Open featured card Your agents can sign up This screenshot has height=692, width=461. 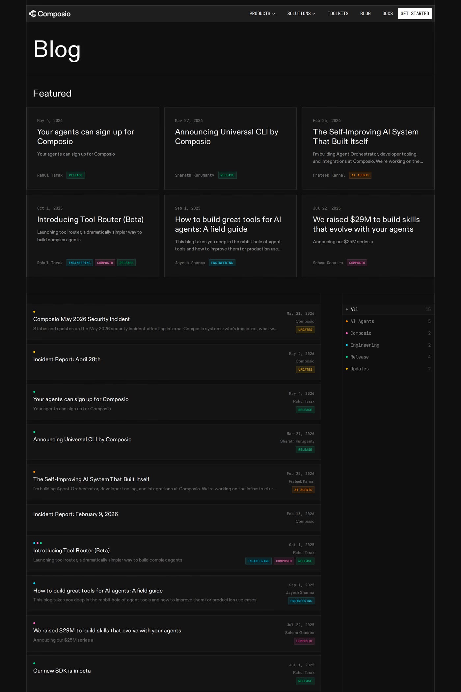93,148
